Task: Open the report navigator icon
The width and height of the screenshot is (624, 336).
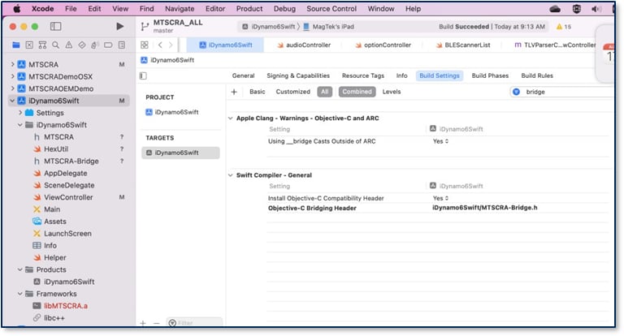Action: (x=122, y=45)
